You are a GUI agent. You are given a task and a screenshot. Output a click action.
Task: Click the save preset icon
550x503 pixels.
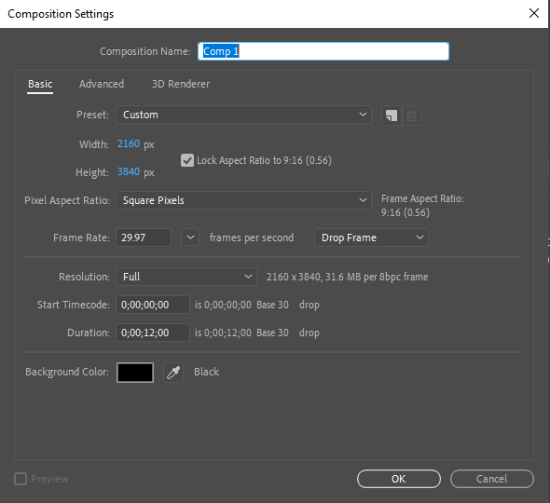pyautogui.click(x=392, y=116)
